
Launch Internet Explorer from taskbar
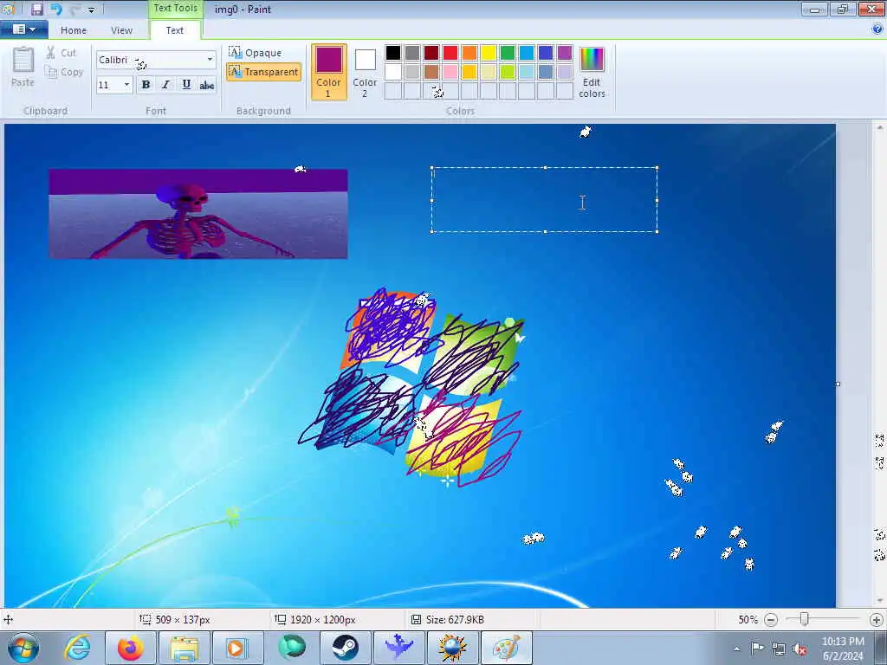(77, 648)
